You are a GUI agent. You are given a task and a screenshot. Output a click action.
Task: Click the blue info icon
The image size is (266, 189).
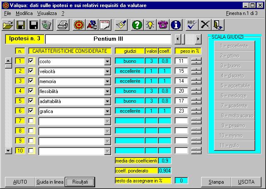coord(176,25)
